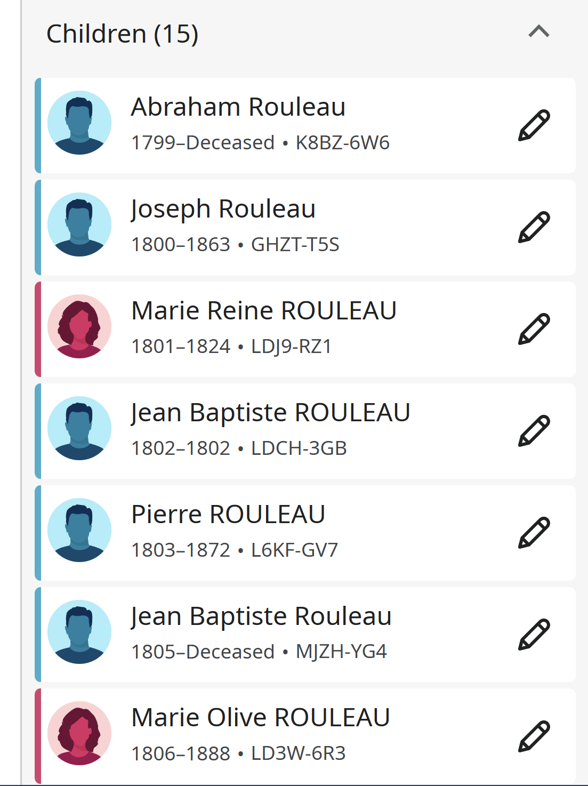Viewport: 588px width, 786px height.
Task: Collapse the Children (15) section chevron
Action: 539,31
